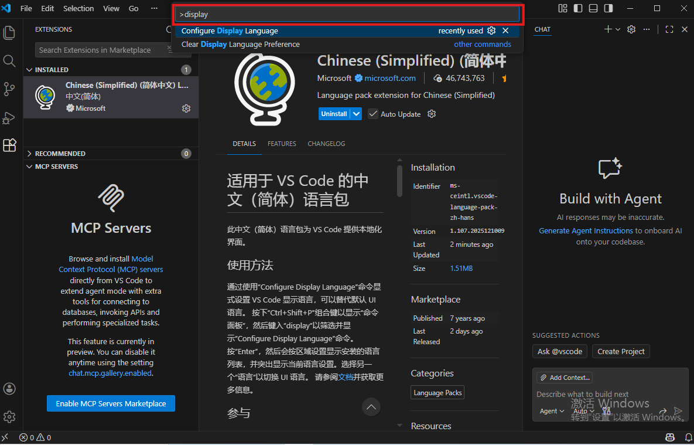Switch to the CHANGELOG tab
Viewport: 694px width, 445px height.
[326, 144]
